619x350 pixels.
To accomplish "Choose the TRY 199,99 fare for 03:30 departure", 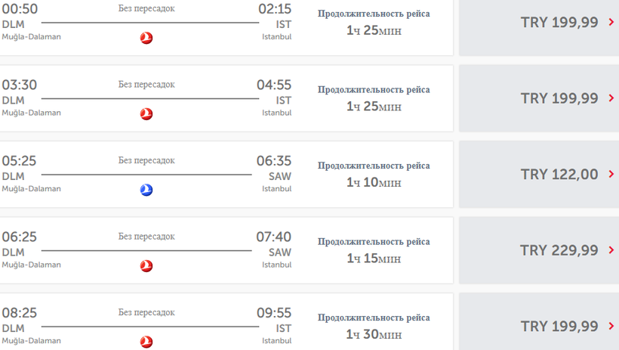I will (x=559, y=98).
